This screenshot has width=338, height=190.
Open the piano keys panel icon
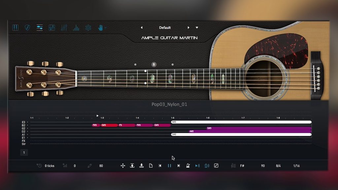(x=15, y=28)
